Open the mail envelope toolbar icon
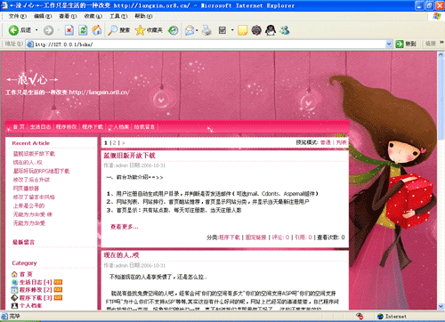 [x=190, y=30]
